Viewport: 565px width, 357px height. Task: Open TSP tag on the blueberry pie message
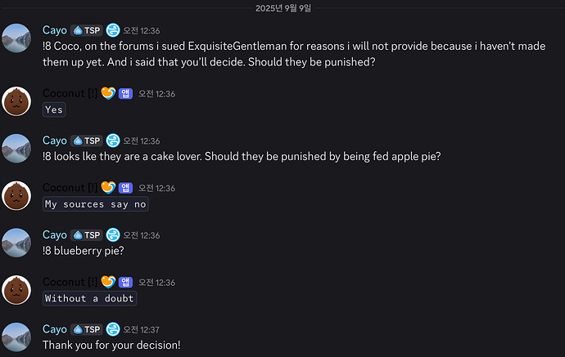click(87, 235)
